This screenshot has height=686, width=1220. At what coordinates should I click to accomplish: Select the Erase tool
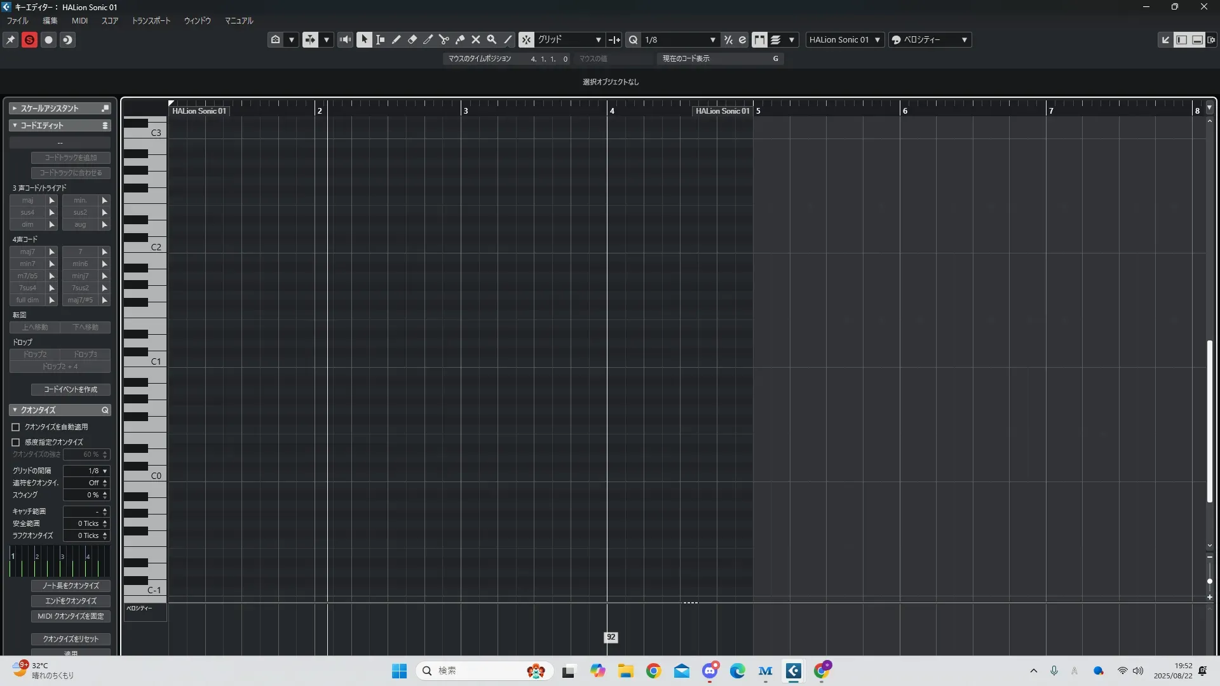click(412, 39)
